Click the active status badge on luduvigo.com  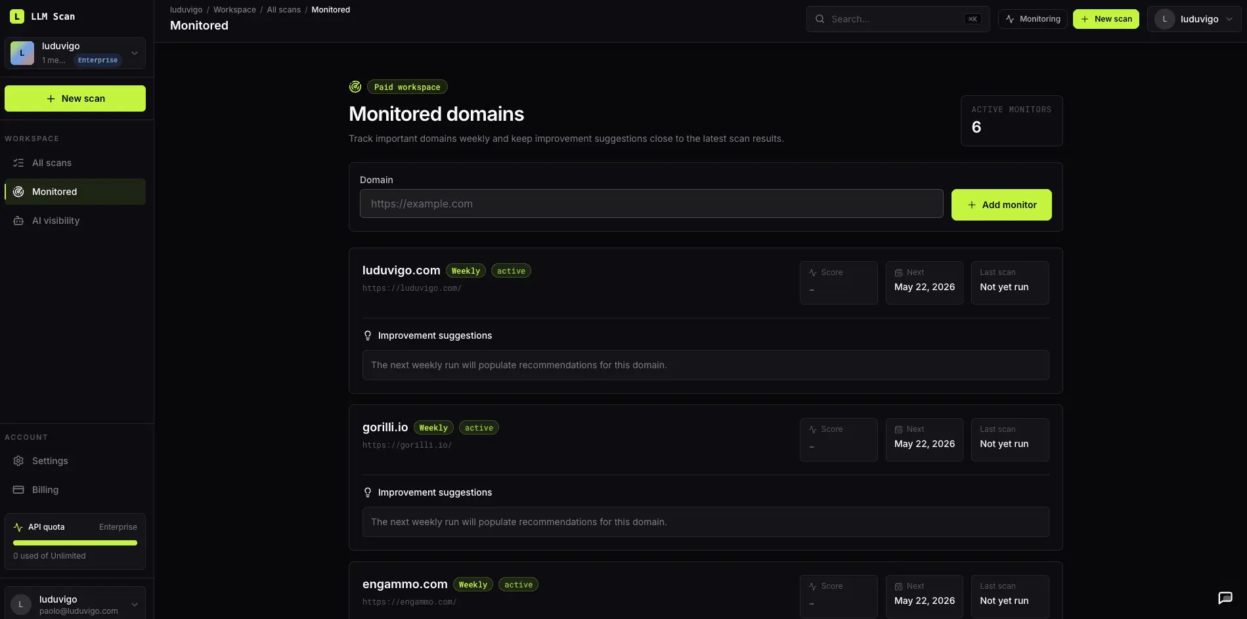(x=511, y=271)
